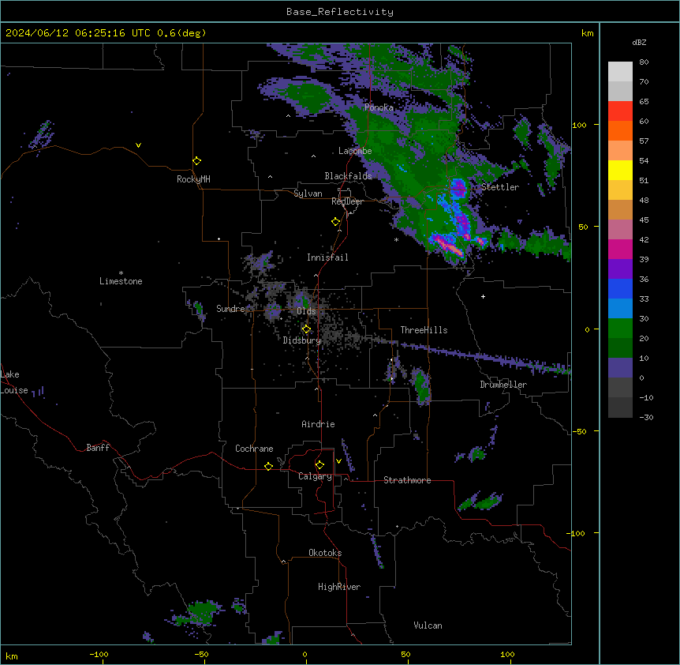Screen dimensions: 680x665
Task: Select the Sylvan label
Action: [308, 193]
